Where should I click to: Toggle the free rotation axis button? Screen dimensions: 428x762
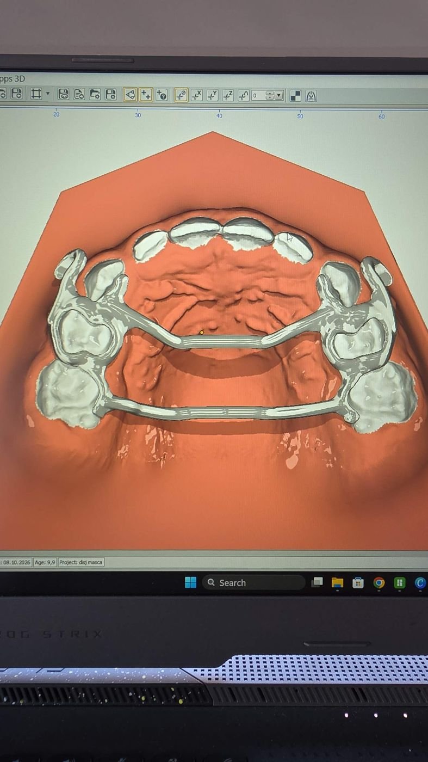(x=181, y=95)
